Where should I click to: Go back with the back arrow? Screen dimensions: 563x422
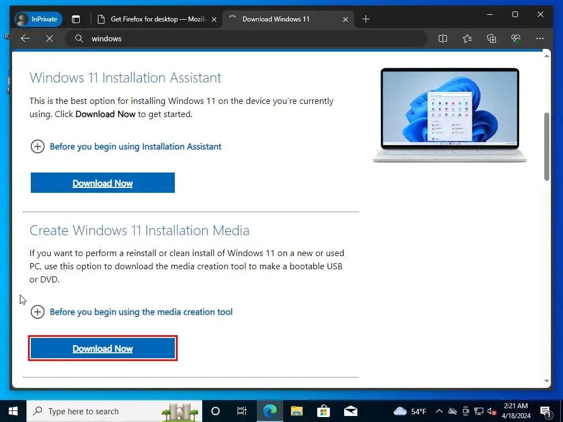click(25, 38)
